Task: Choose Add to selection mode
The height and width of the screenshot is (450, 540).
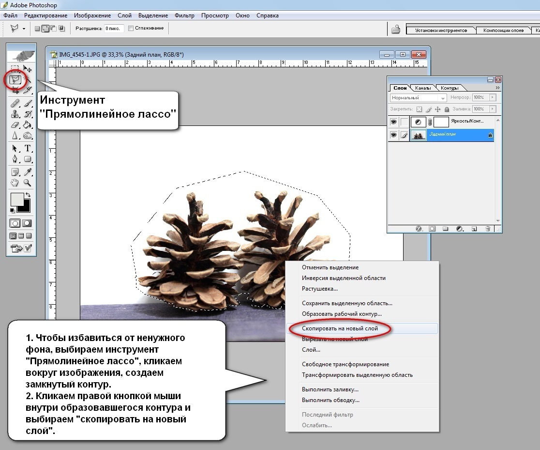Action: (45, 29)
